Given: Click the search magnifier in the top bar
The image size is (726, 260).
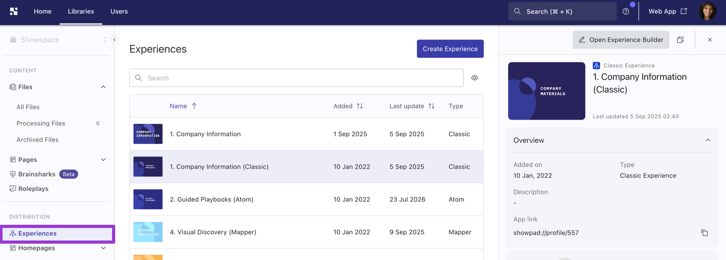Looking at the screenshot, I should pyautogui.click(x=517, y=11).
